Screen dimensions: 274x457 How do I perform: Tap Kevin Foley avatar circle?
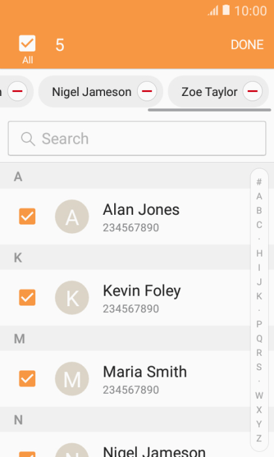tap(72, 298)
